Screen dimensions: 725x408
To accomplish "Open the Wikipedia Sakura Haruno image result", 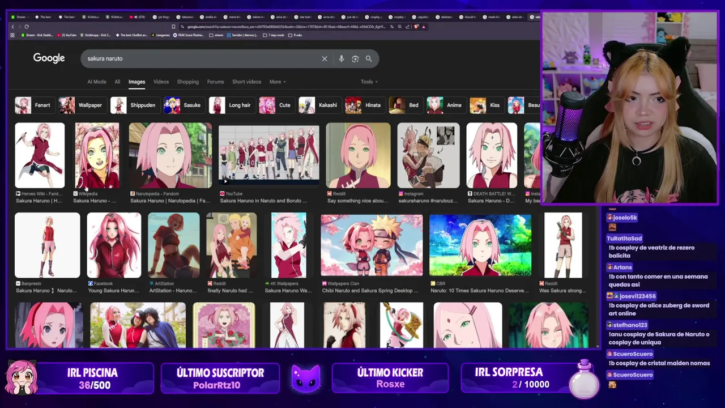I will pos(97,155).
